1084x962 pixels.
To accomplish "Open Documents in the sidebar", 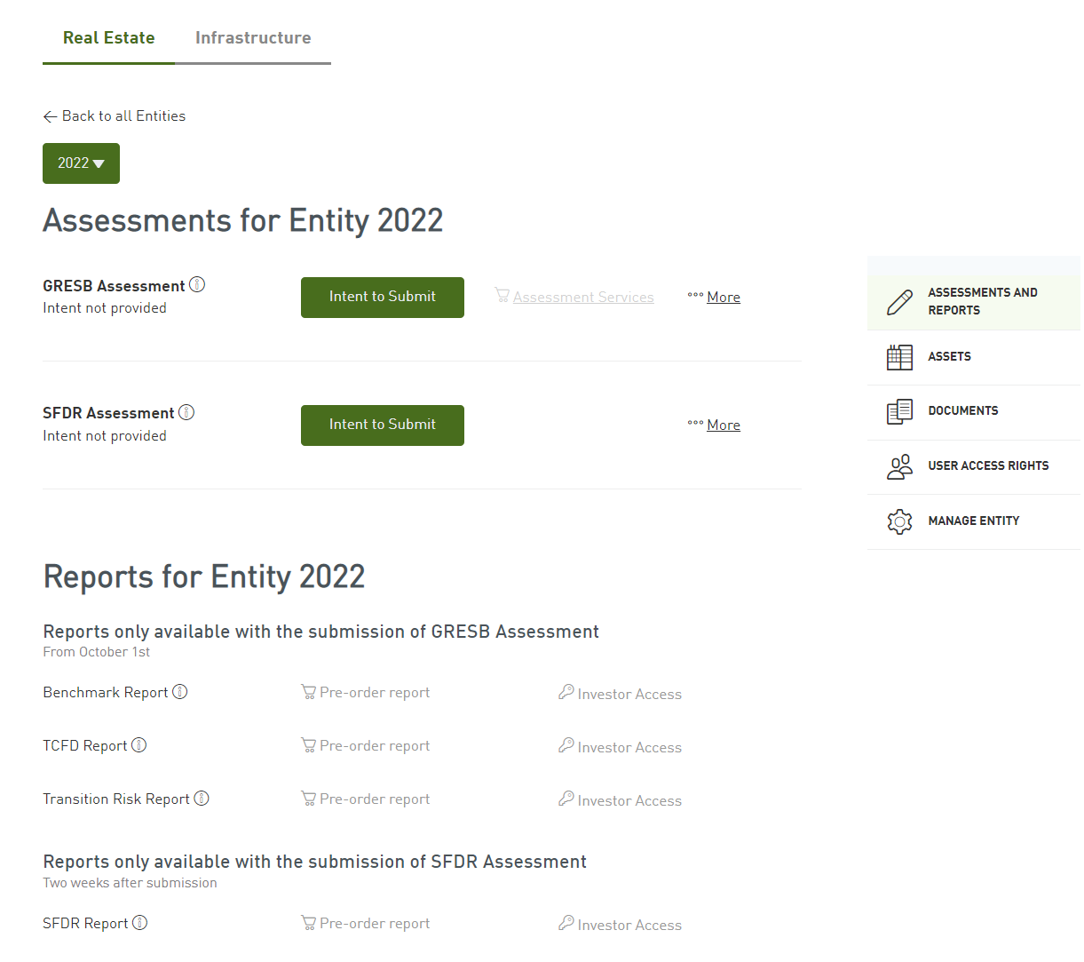I will coord(974,411).
